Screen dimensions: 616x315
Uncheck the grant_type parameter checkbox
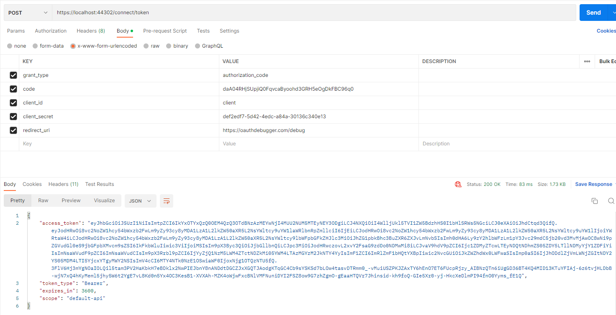tap(13, 75)
